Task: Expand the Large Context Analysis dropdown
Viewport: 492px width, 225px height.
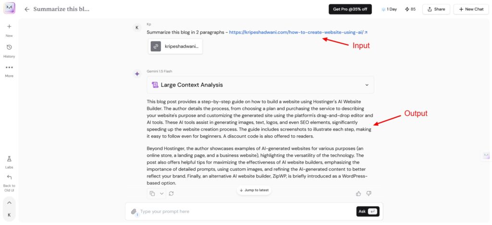Action: pyautogui.click(x=367, y=85)
